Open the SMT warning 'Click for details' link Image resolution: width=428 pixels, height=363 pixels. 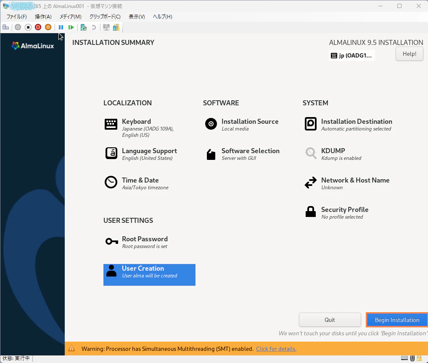click(276, 349)
